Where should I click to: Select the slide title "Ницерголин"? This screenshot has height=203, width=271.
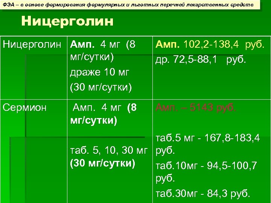(67, 21)
